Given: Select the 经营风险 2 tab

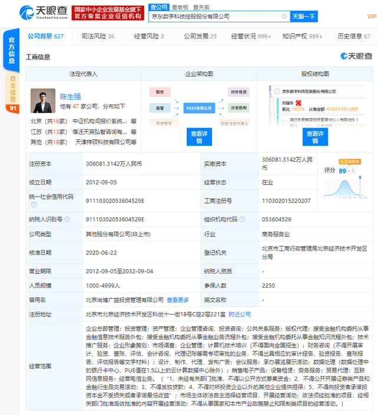Looking at the screenshot, I should 149,36.
